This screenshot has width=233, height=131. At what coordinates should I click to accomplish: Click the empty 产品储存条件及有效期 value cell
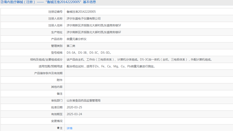[x=149, y=73]
